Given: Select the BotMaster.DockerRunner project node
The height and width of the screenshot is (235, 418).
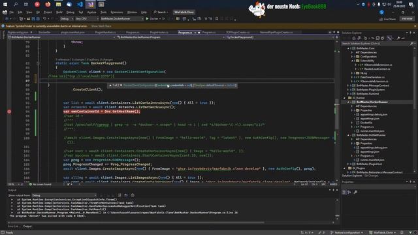Looking at the screenshot, I should click(x=372, y=102).
